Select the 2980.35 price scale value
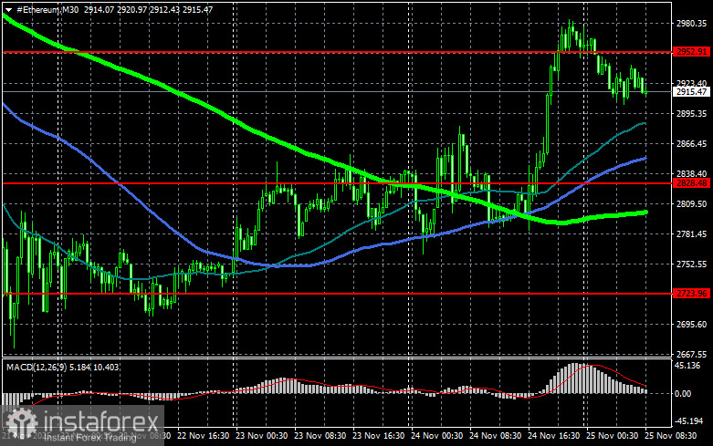This screenshot has height=446, width=713. pyautogui.click(x=691, y=23)
